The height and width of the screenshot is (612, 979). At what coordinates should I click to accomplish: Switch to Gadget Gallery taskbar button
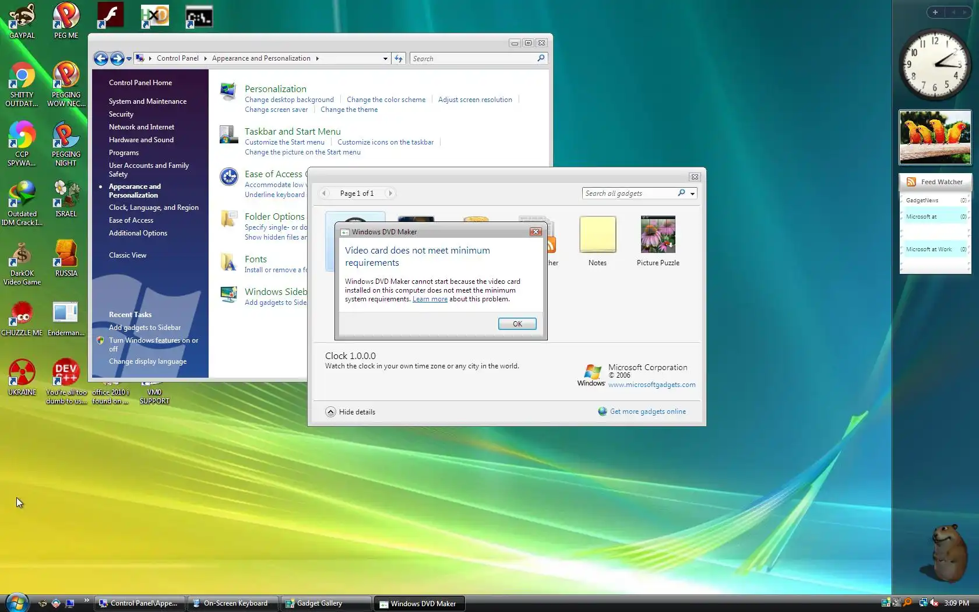tap(326, 603)
